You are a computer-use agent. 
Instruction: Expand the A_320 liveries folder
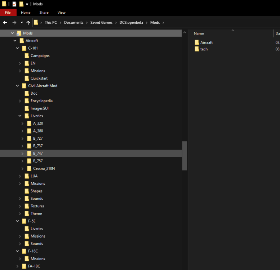[x=22, y=123]
